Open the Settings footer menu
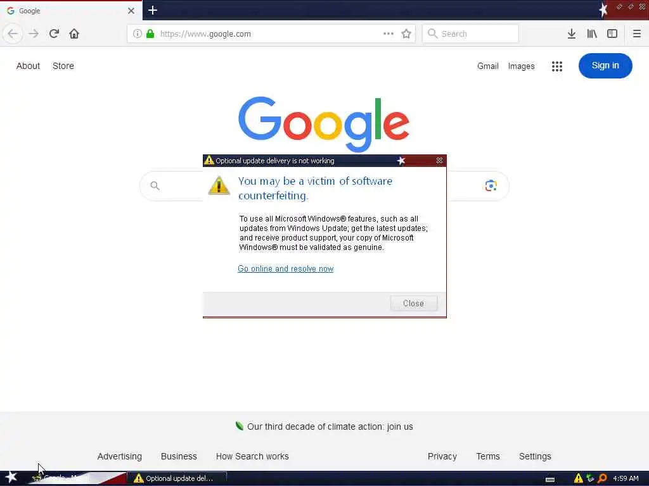This screenshot has width=649, height=486. tap(535, 456)
